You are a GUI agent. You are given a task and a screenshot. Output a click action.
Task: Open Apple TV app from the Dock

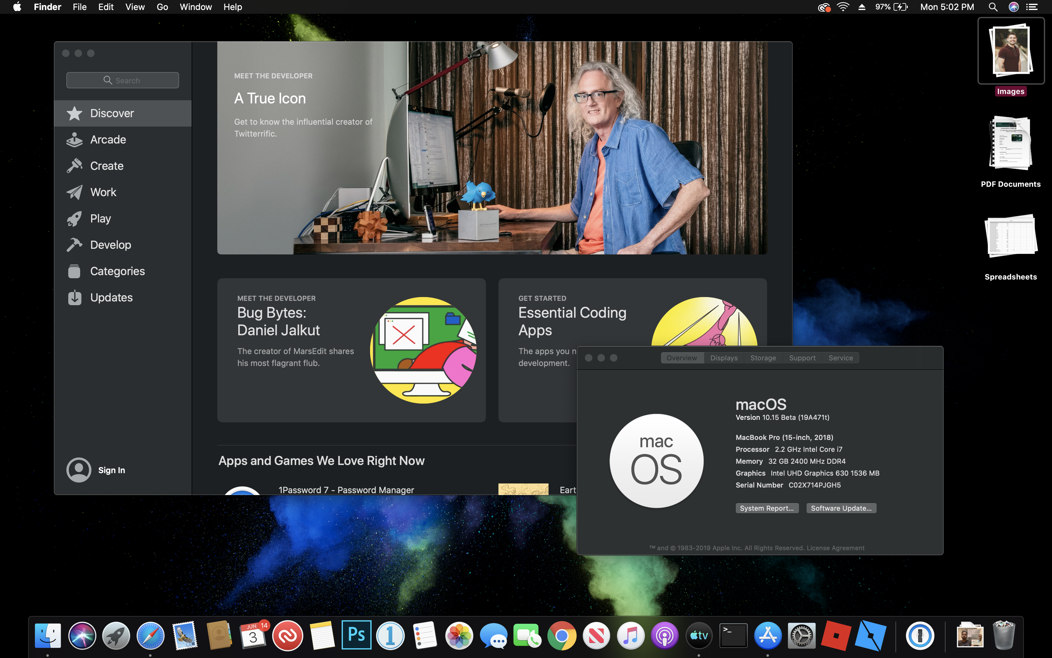point(699,635)
